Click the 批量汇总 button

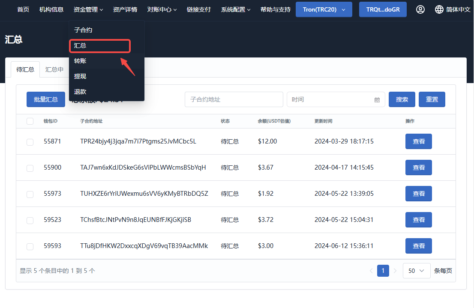click(46, 99)
